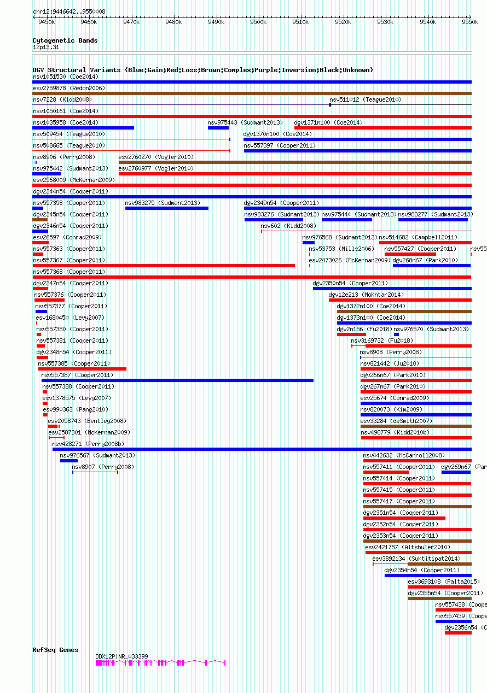
Task: Click esv26597 (Conrad2009) label
Action: click(x=67, y=237)
